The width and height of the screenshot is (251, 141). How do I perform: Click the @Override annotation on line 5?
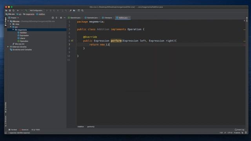pyautogui.click(x=90, y=37)
